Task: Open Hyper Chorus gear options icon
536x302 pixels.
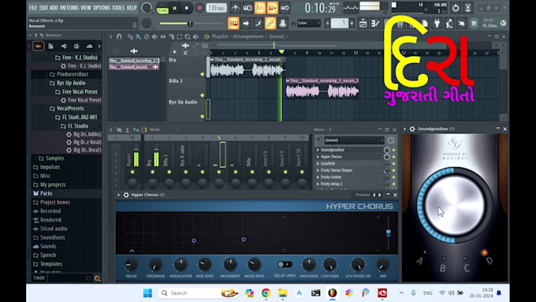Action: 126,195
